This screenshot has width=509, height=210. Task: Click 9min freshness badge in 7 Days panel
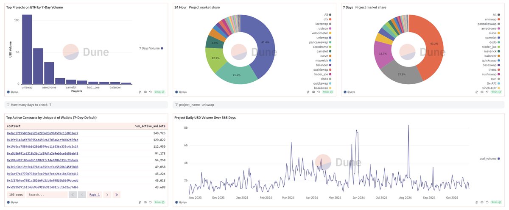(496, 92)
